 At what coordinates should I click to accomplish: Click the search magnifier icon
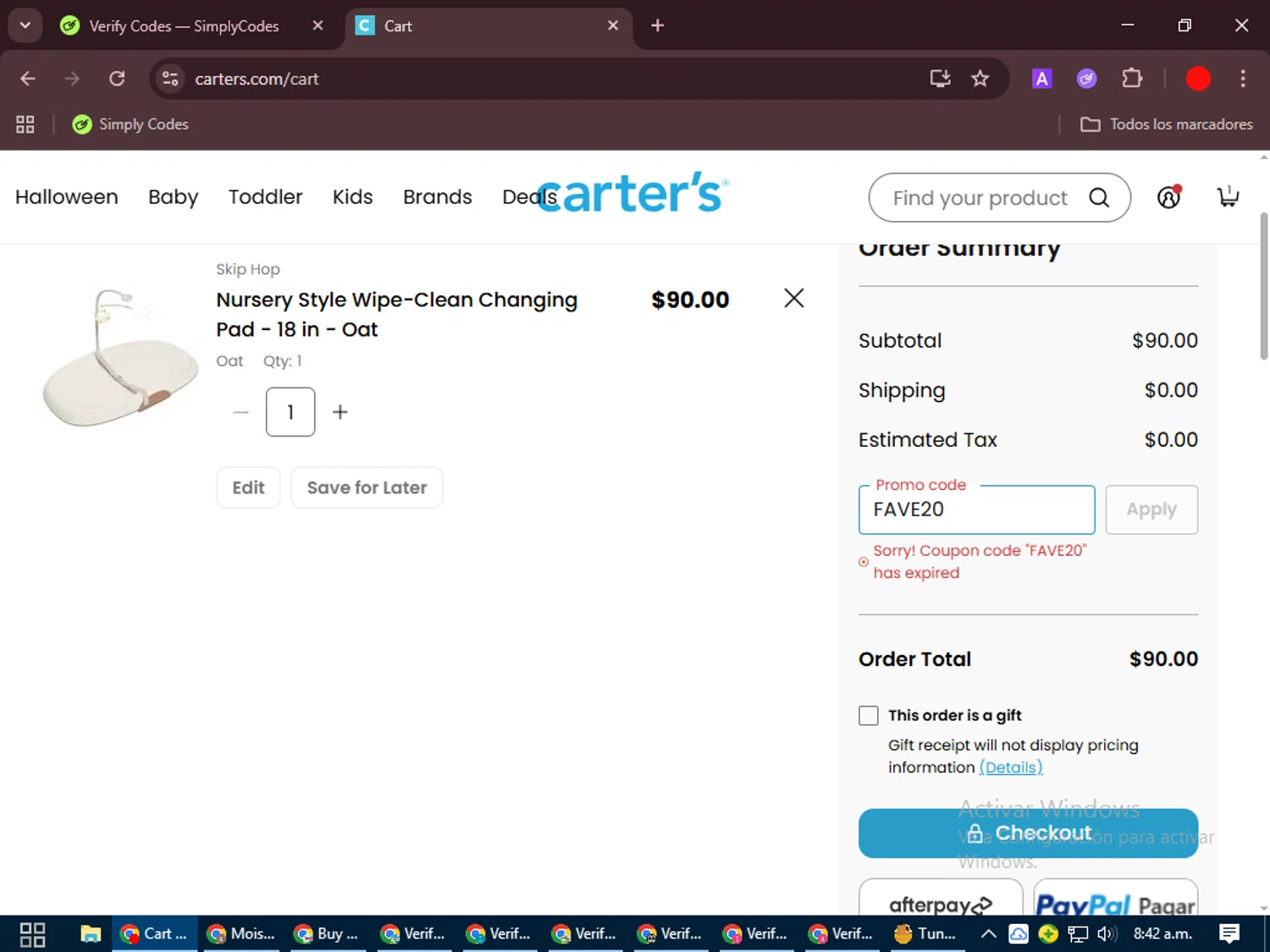pos(1099,198)
